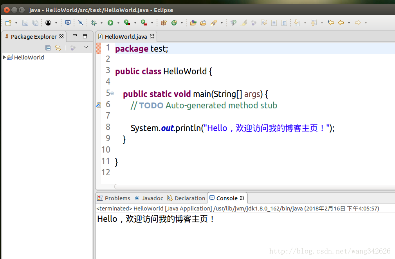Viewport: 395px width, 259px height.
Task: Open the Coverage dropdown arrow
Action: [x=135, y=23]
